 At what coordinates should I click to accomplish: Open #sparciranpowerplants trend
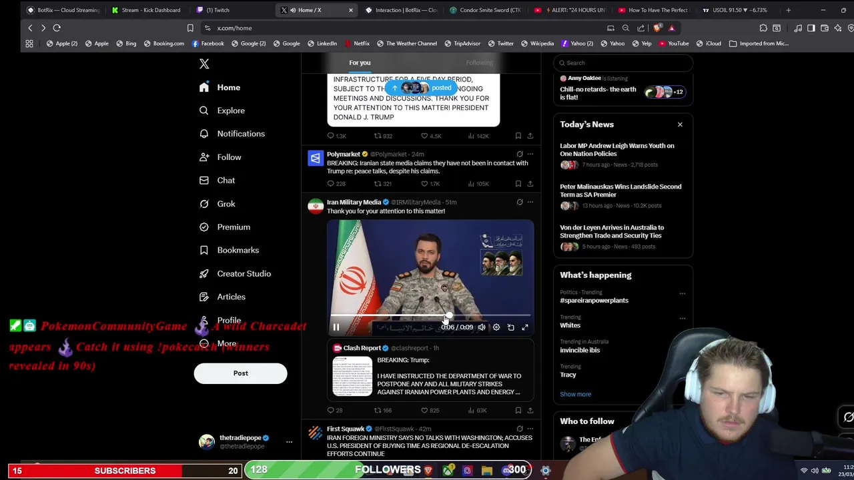[x=594, y=301]
